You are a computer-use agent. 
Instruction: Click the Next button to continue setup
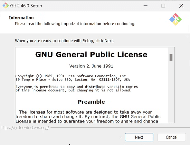coord(139,137)
